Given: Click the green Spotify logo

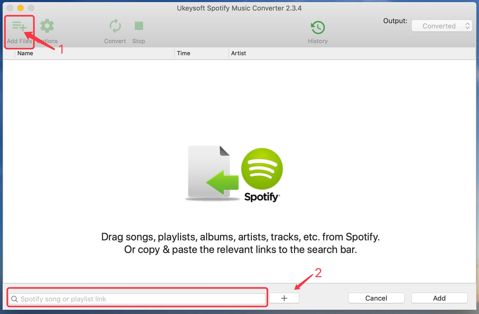Looking at the screenshot, I should (x=262, y=169).
